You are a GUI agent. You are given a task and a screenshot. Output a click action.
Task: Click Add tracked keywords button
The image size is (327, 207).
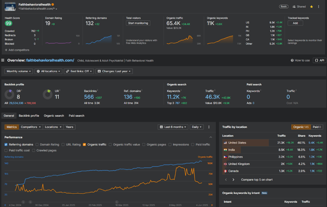tap(295, 23)
